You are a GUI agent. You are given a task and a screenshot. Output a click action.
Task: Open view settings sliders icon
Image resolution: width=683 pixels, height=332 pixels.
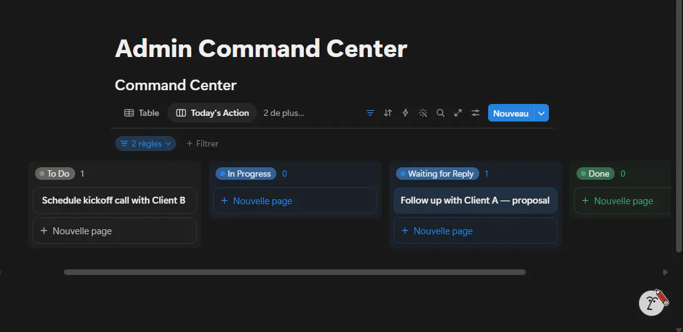pos(475,113)
